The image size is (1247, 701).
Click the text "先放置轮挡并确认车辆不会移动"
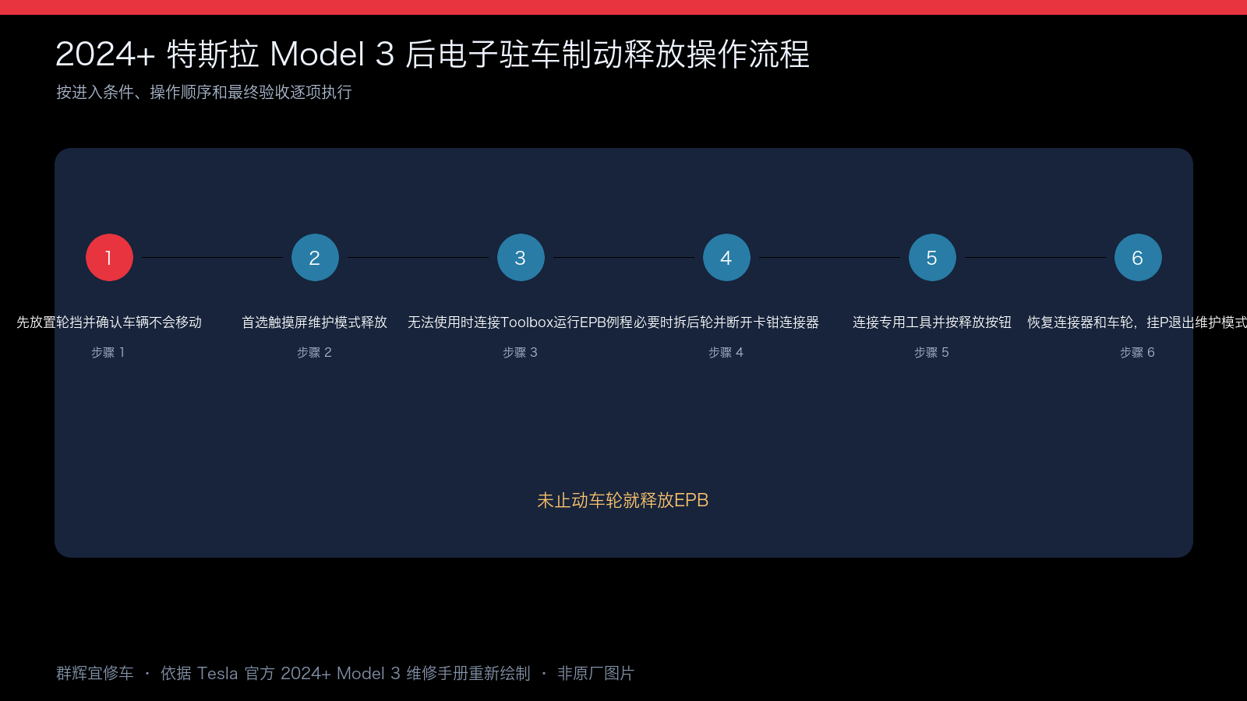tap(109, 322)
